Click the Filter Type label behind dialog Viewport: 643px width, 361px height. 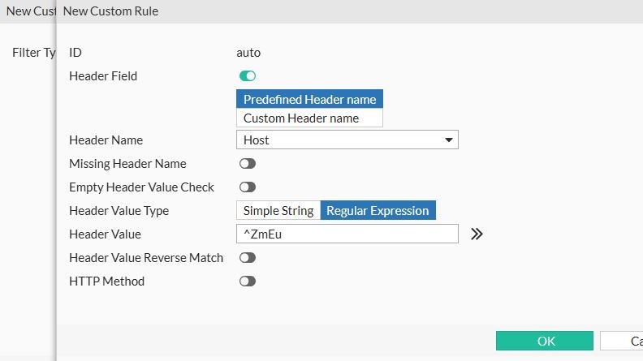click(x=33, y=53)
